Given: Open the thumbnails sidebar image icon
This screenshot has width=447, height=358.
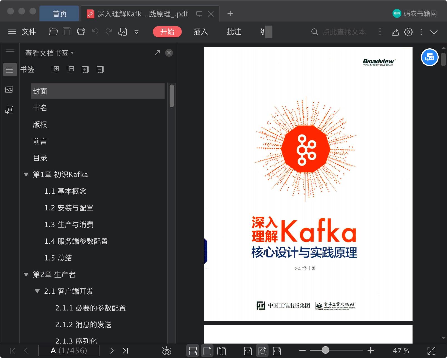Looking at the screenshot, I should pos(9,90).
